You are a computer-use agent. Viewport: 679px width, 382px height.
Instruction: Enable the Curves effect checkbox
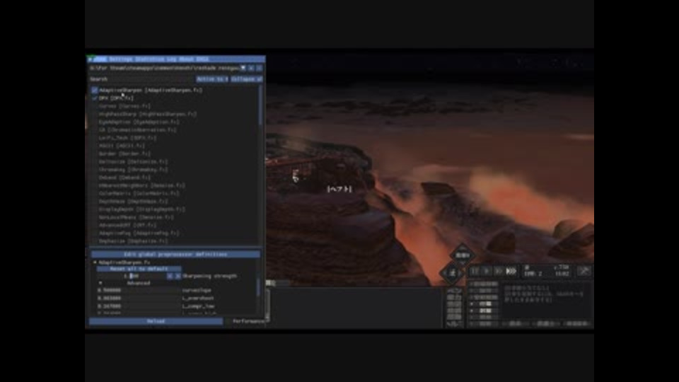[95, 106]
